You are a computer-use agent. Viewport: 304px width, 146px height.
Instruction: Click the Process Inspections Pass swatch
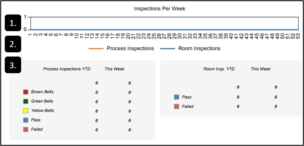[x=26, y=120]
